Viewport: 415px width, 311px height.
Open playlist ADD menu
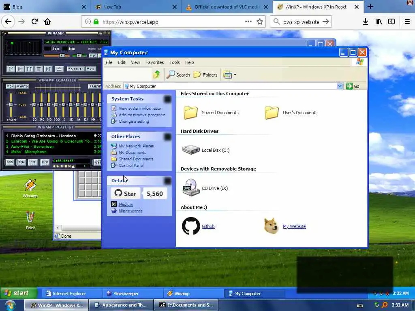(x=10, y=162)
